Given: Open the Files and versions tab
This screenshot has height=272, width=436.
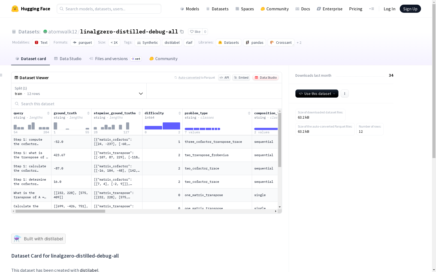Looking at the screenshot, I should (x=115, y=59).
